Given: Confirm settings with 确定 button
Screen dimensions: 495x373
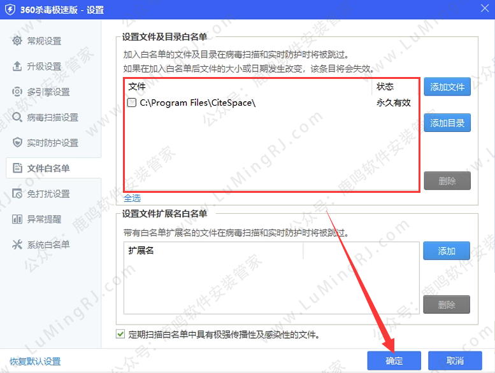Looking at the screenshot, I should click(x=394, y=360).
